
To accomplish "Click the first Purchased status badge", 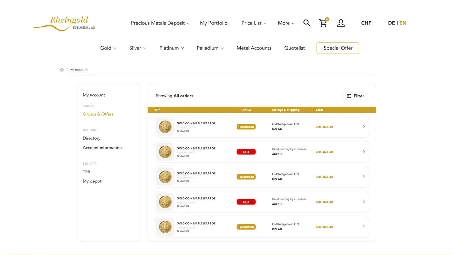I will (246, 127).
